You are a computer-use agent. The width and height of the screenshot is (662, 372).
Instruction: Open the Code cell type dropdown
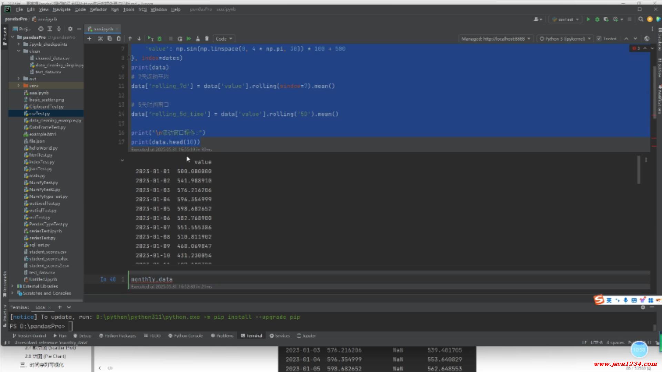pyautogui.click(x=223, y=39)
